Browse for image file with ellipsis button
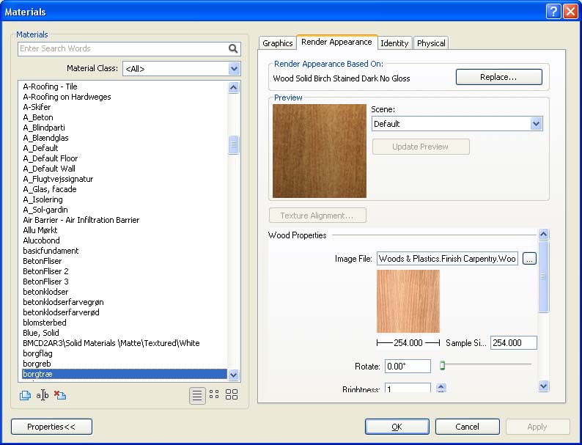 [529, 259]
